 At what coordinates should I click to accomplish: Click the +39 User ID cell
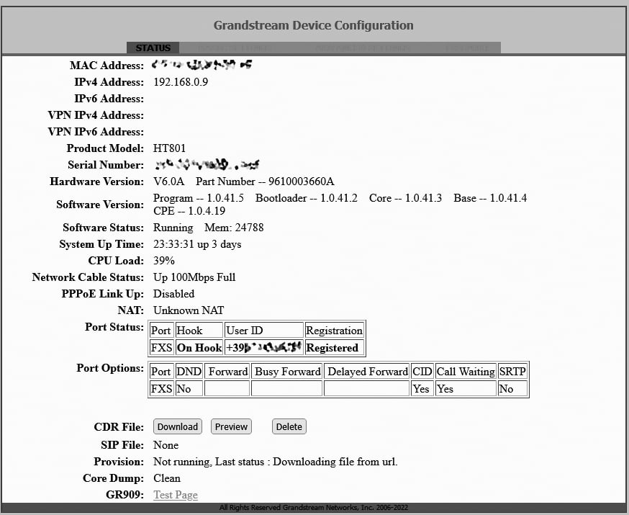[x=263, y=348]
